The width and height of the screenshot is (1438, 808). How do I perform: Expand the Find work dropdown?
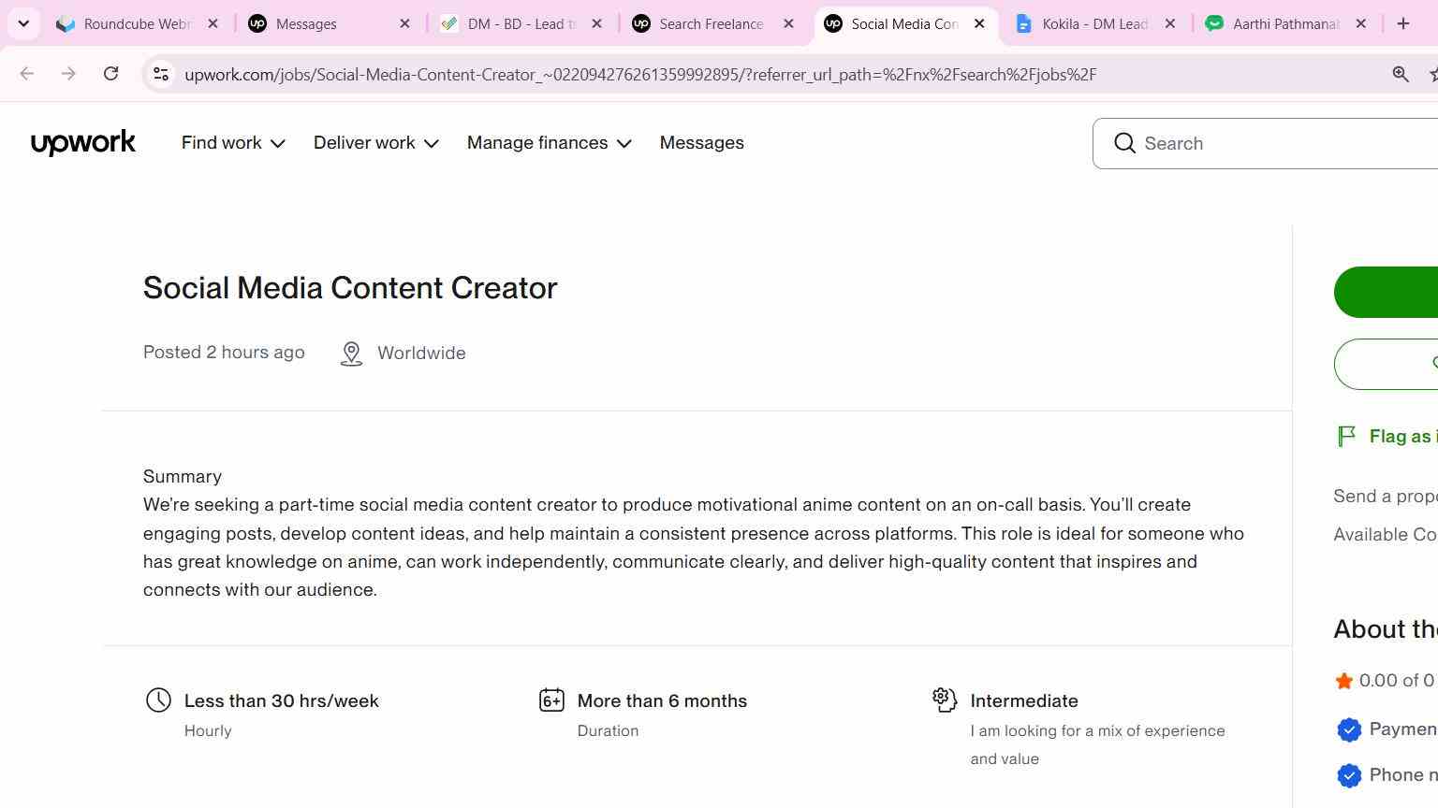click(233, 143)
